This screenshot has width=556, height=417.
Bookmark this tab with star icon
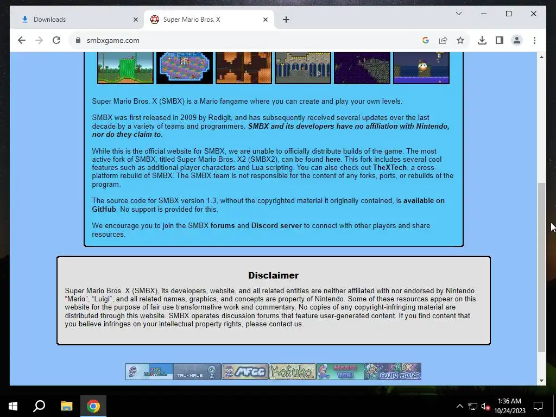(460, 40)
